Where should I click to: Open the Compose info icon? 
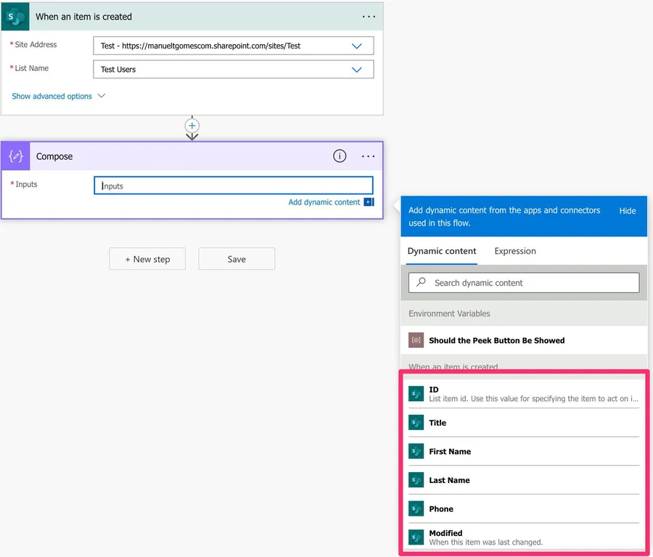340,156
